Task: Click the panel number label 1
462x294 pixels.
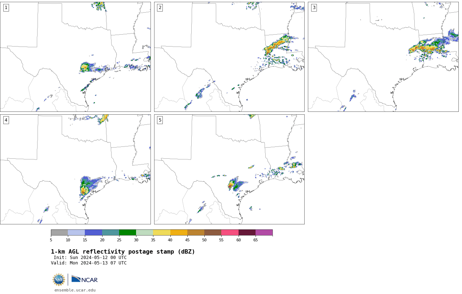Action: coord(6,8)
